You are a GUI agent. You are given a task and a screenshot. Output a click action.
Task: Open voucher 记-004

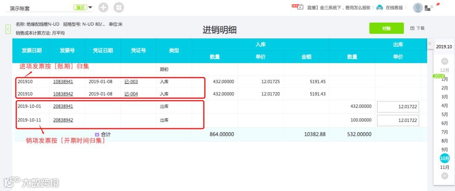pyautogui.click(x=131, y=94)
